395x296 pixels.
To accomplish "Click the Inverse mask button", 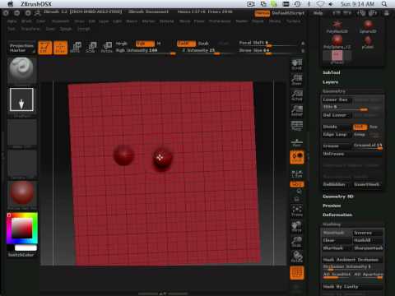I will point(367,233).
